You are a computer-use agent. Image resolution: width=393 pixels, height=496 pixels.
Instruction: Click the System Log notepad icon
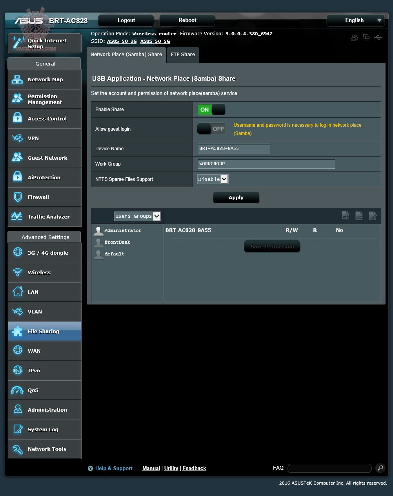(18, 429)
